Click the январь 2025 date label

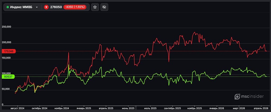coord(84,108)
